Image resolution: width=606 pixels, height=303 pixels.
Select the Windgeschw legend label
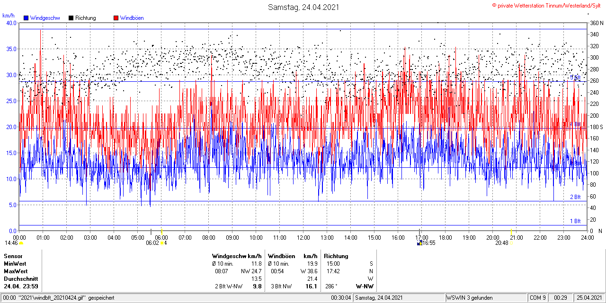pos(45,18)
